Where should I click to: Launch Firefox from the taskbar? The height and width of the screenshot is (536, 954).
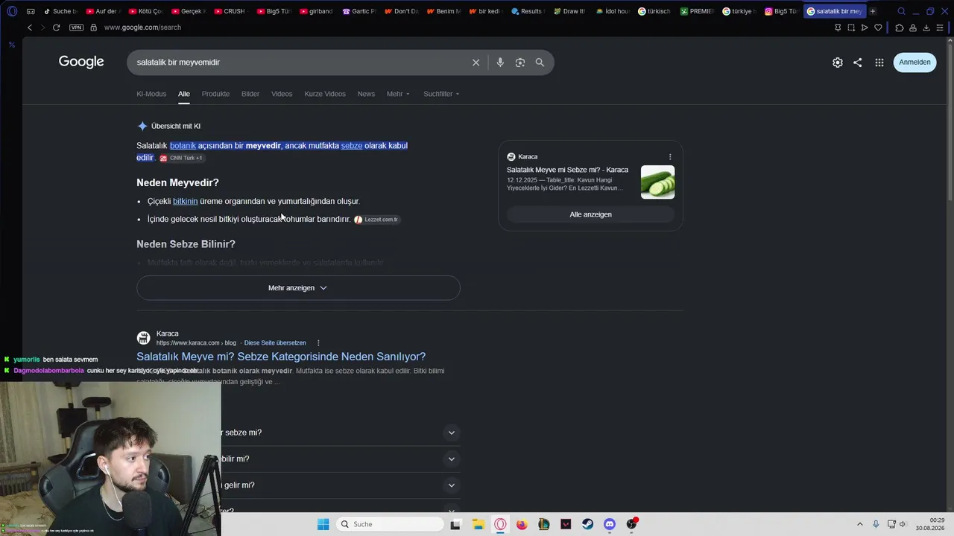[x=522, y=524]
